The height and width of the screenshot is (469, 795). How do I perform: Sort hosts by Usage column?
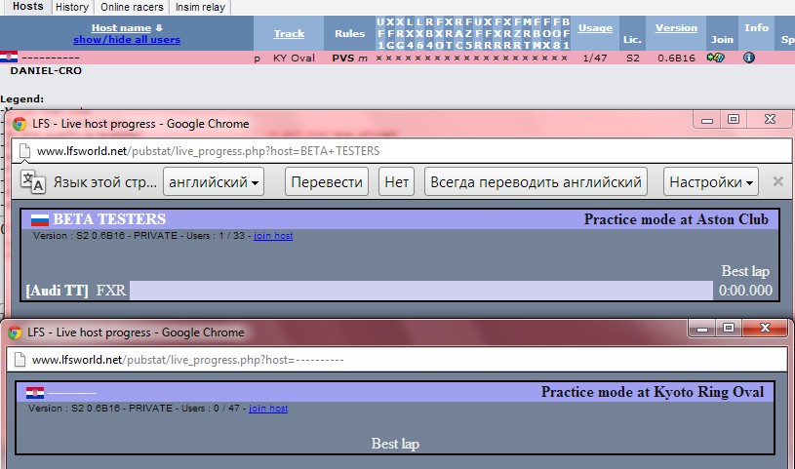[595, 28]
